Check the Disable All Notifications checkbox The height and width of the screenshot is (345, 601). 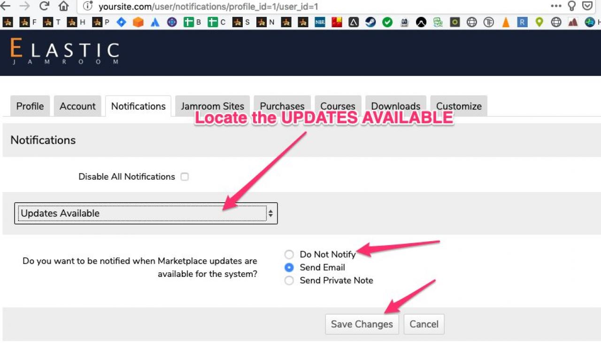(185, 177)
